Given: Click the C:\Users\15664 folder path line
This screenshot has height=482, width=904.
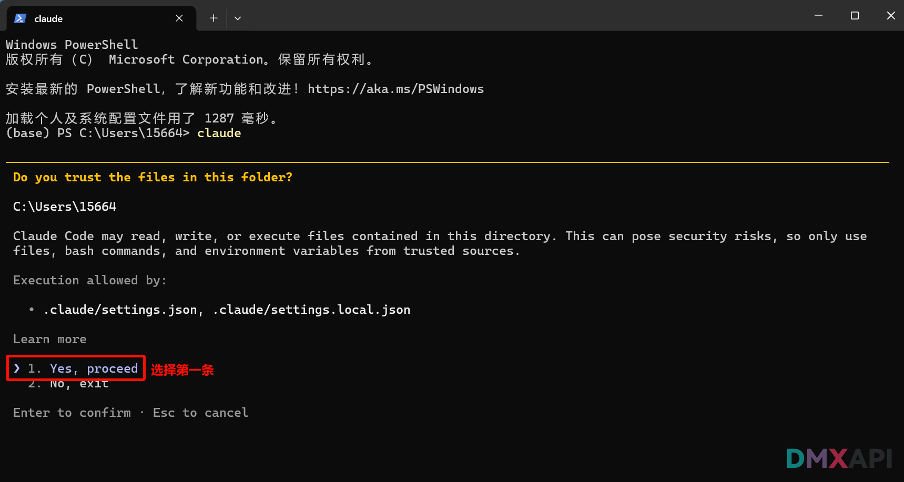Looking at the screenshot, I should pyautogui.click(x=65, y=207).
